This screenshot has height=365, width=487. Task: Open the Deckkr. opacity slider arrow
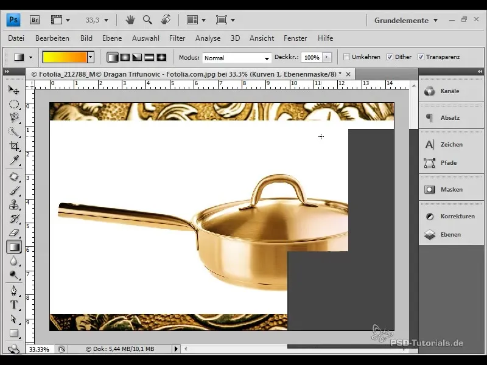pyautogui.click(x=326, y=57)
